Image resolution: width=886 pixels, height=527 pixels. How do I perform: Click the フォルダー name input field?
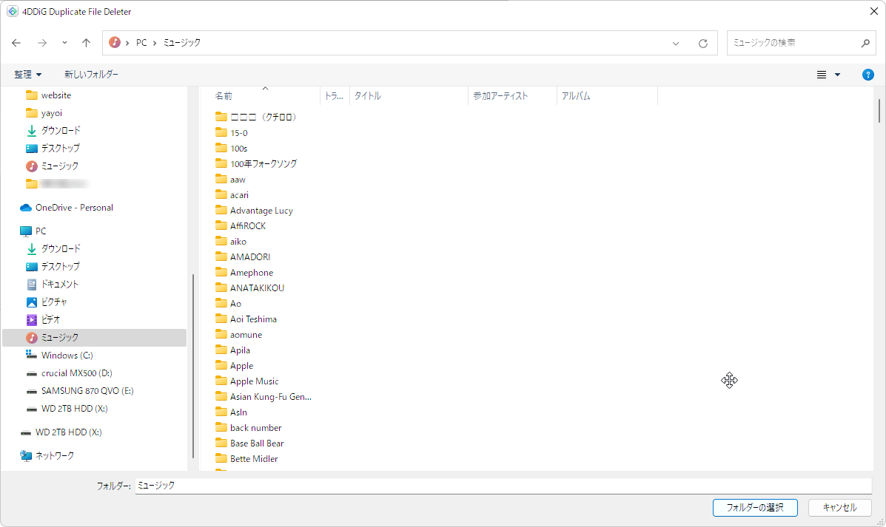pos(503,486)
